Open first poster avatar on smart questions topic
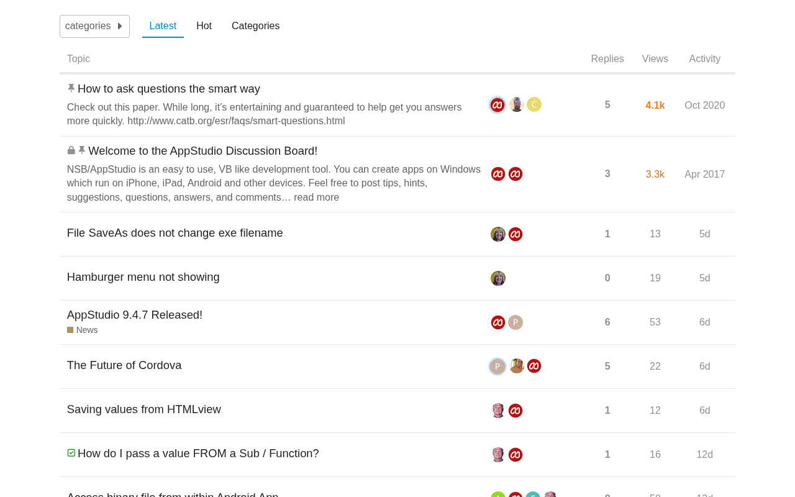 497,105
